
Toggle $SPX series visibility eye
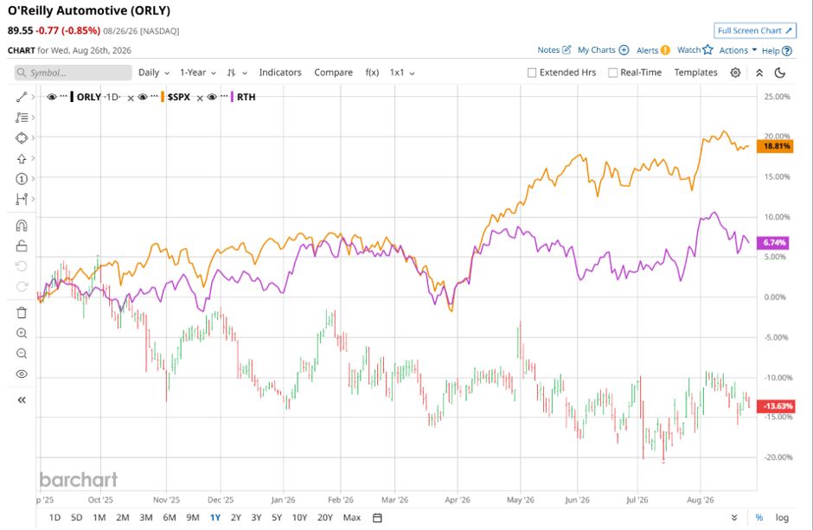(x=143, y=97)
